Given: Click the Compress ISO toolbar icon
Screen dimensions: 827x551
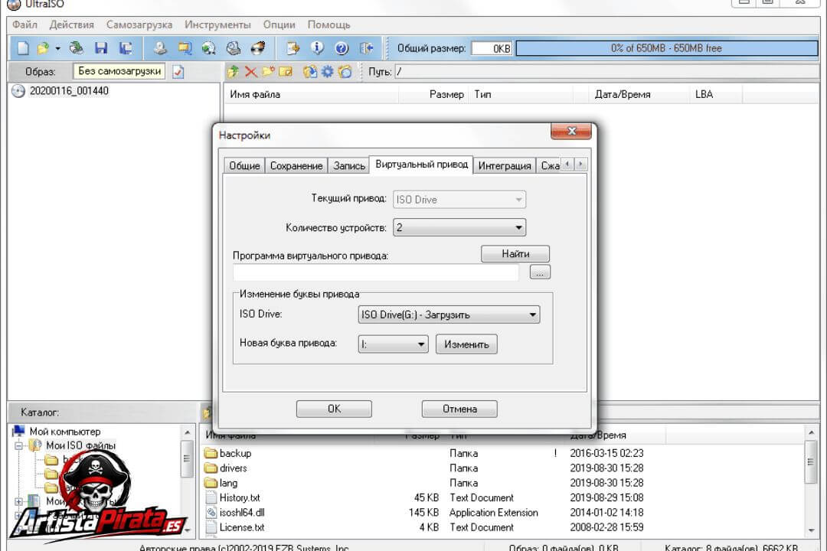Looking at the screenshot, I should click(185, 48).
